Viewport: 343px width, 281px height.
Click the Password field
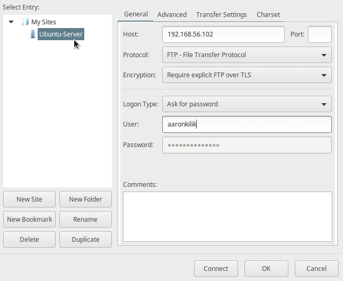coord(247,145)
